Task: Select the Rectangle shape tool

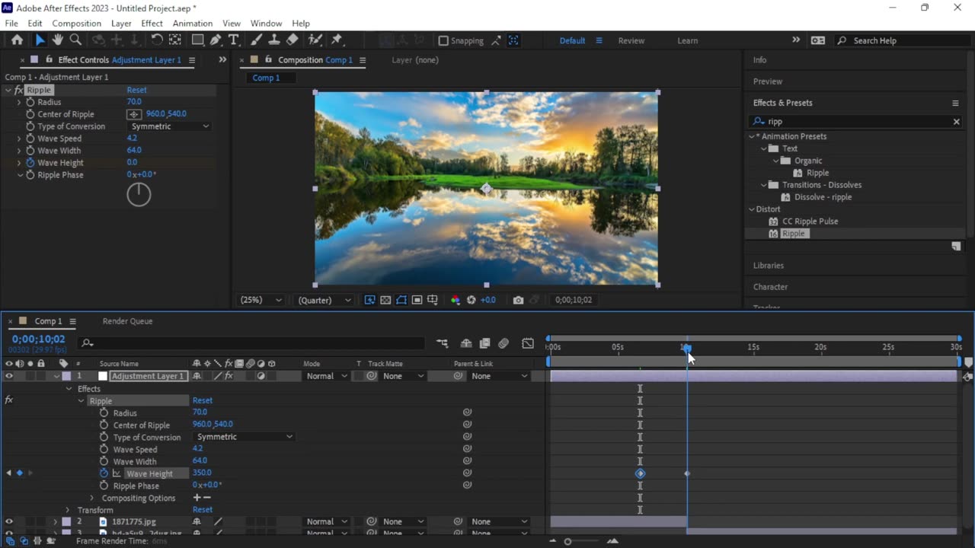Action: pyautogui.click(x=197, y=40)
